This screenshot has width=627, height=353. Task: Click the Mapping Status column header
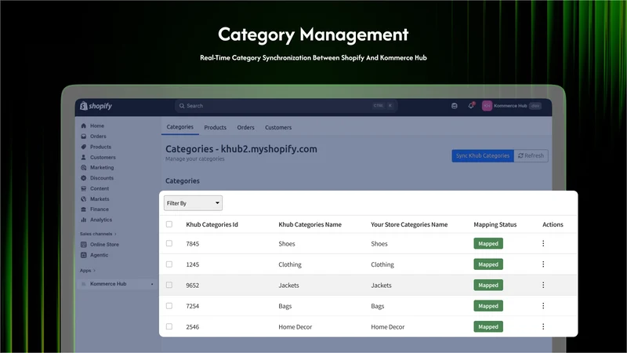coord(495,224)
